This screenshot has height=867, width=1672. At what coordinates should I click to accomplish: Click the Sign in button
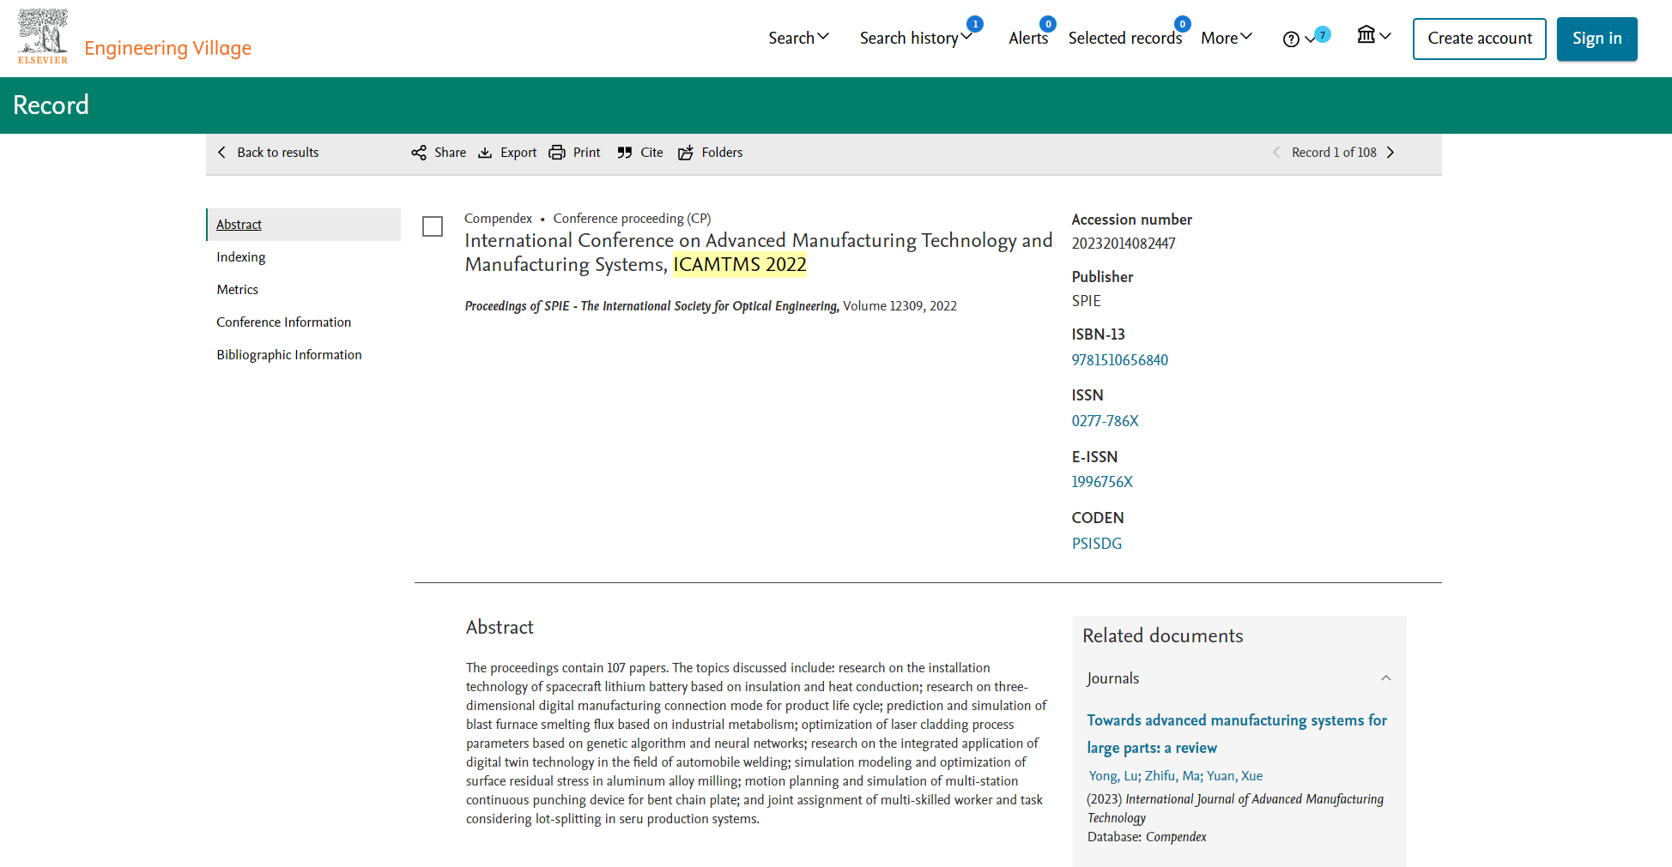pos(1597,39)
